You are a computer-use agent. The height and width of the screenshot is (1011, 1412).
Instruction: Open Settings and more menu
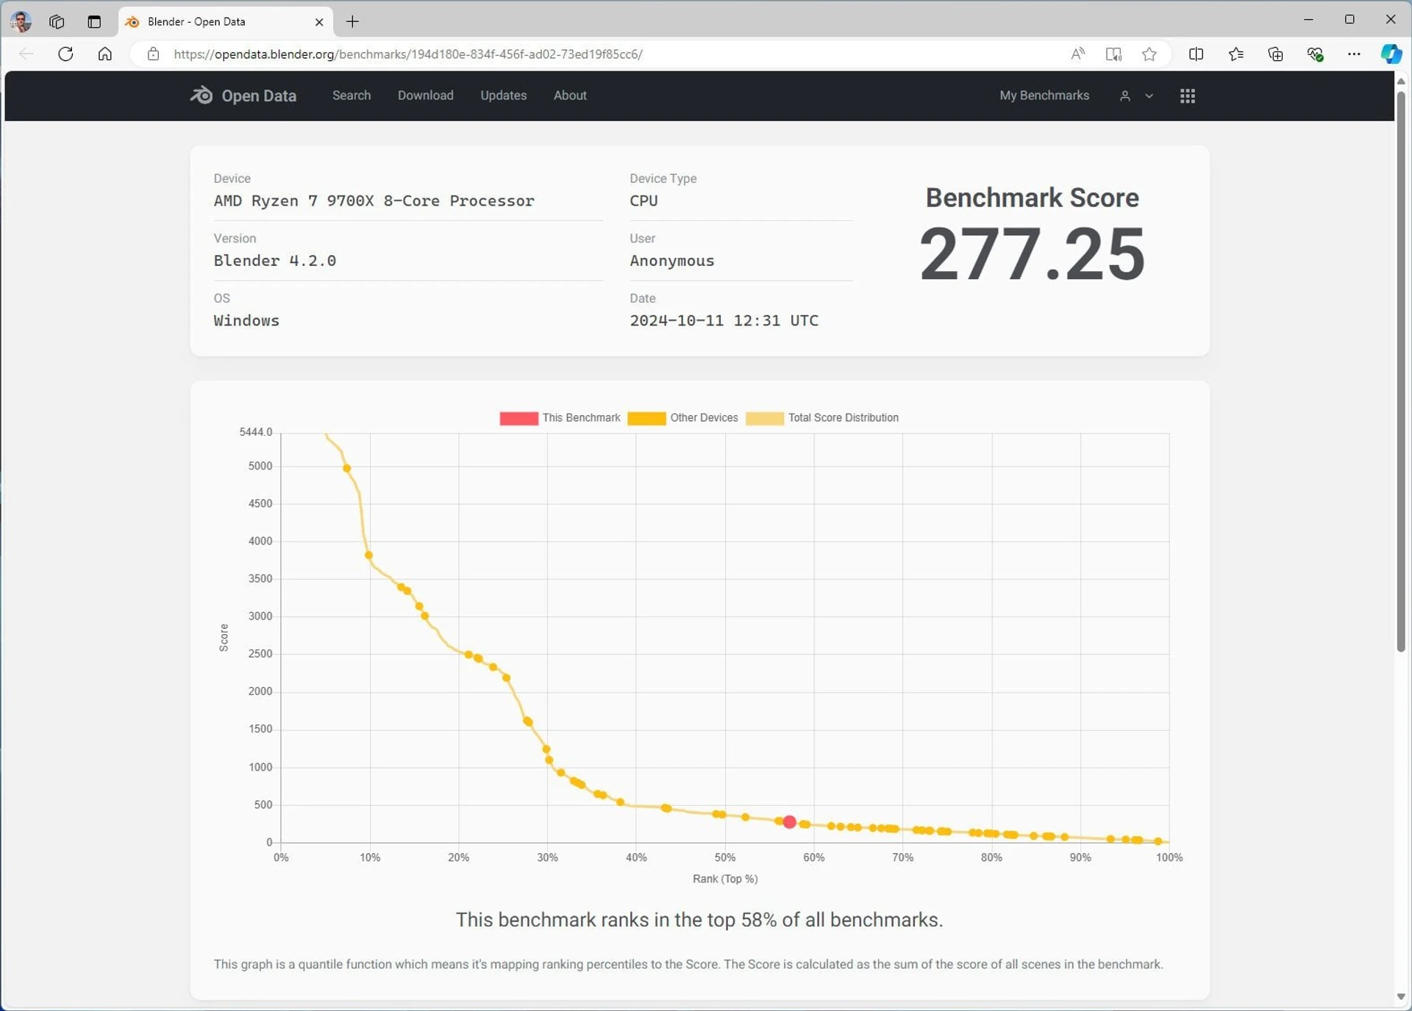coord(1354,54)
